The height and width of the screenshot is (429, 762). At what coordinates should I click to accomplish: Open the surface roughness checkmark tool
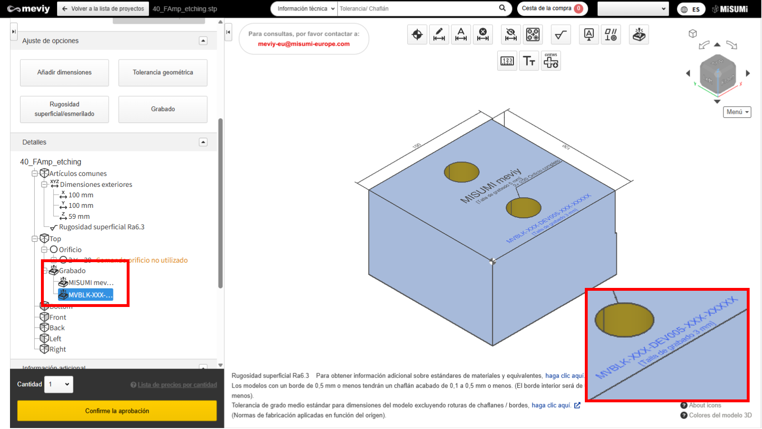[x=561, y=35]
